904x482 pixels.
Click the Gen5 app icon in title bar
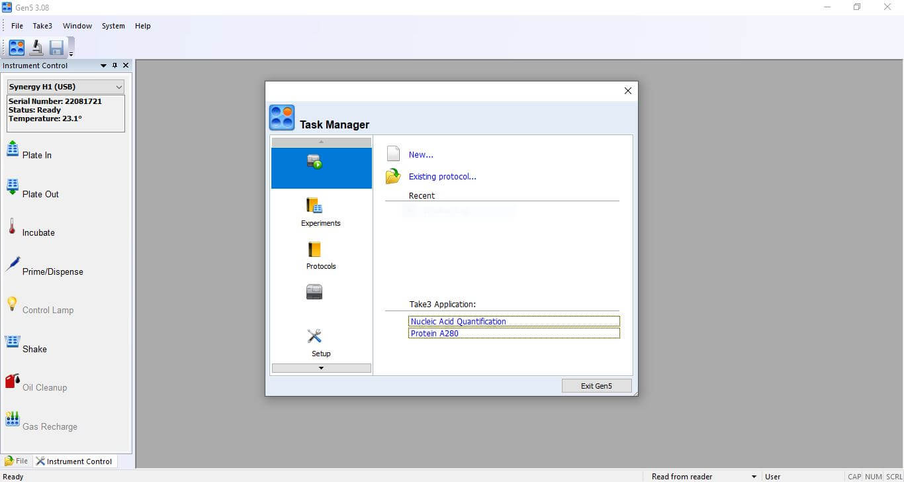(7, 7)
